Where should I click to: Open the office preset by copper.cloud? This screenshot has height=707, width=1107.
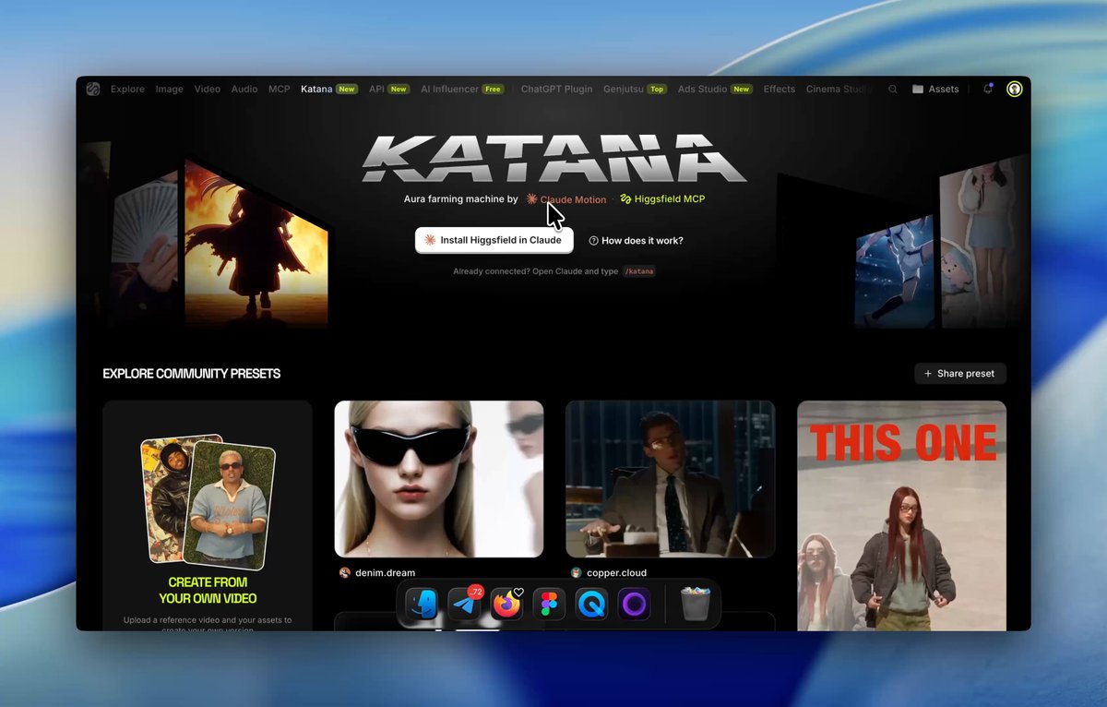671,479
